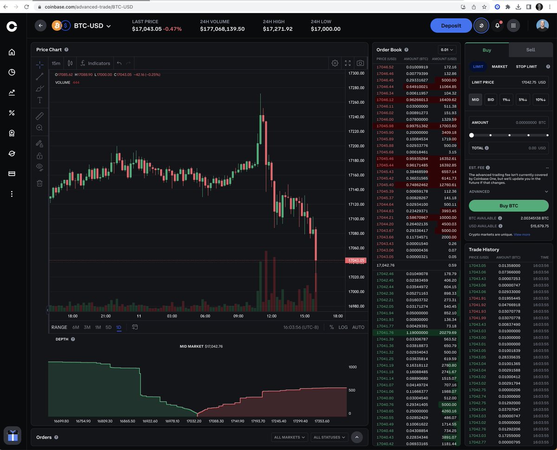557x450 pixels.
Task: Toggle stay-in-drawing-mode pencil lock
Action: (x=40, y=144)
